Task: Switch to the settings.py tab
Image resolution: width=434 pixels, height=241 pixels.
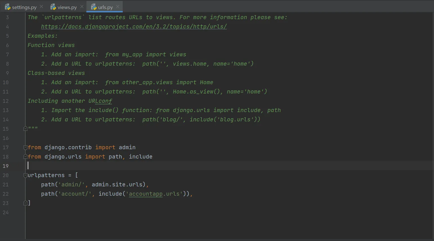Action: click(24, 7)
